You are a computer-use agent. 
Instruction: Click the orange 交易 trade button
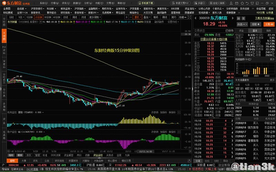(269, 24)
